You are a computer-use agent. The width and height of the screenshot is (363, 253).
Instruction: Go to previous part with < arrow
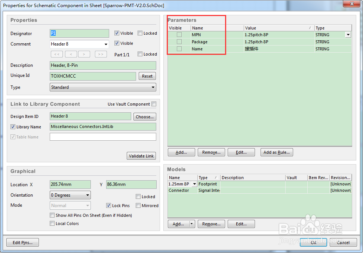(x=71, y=54)
